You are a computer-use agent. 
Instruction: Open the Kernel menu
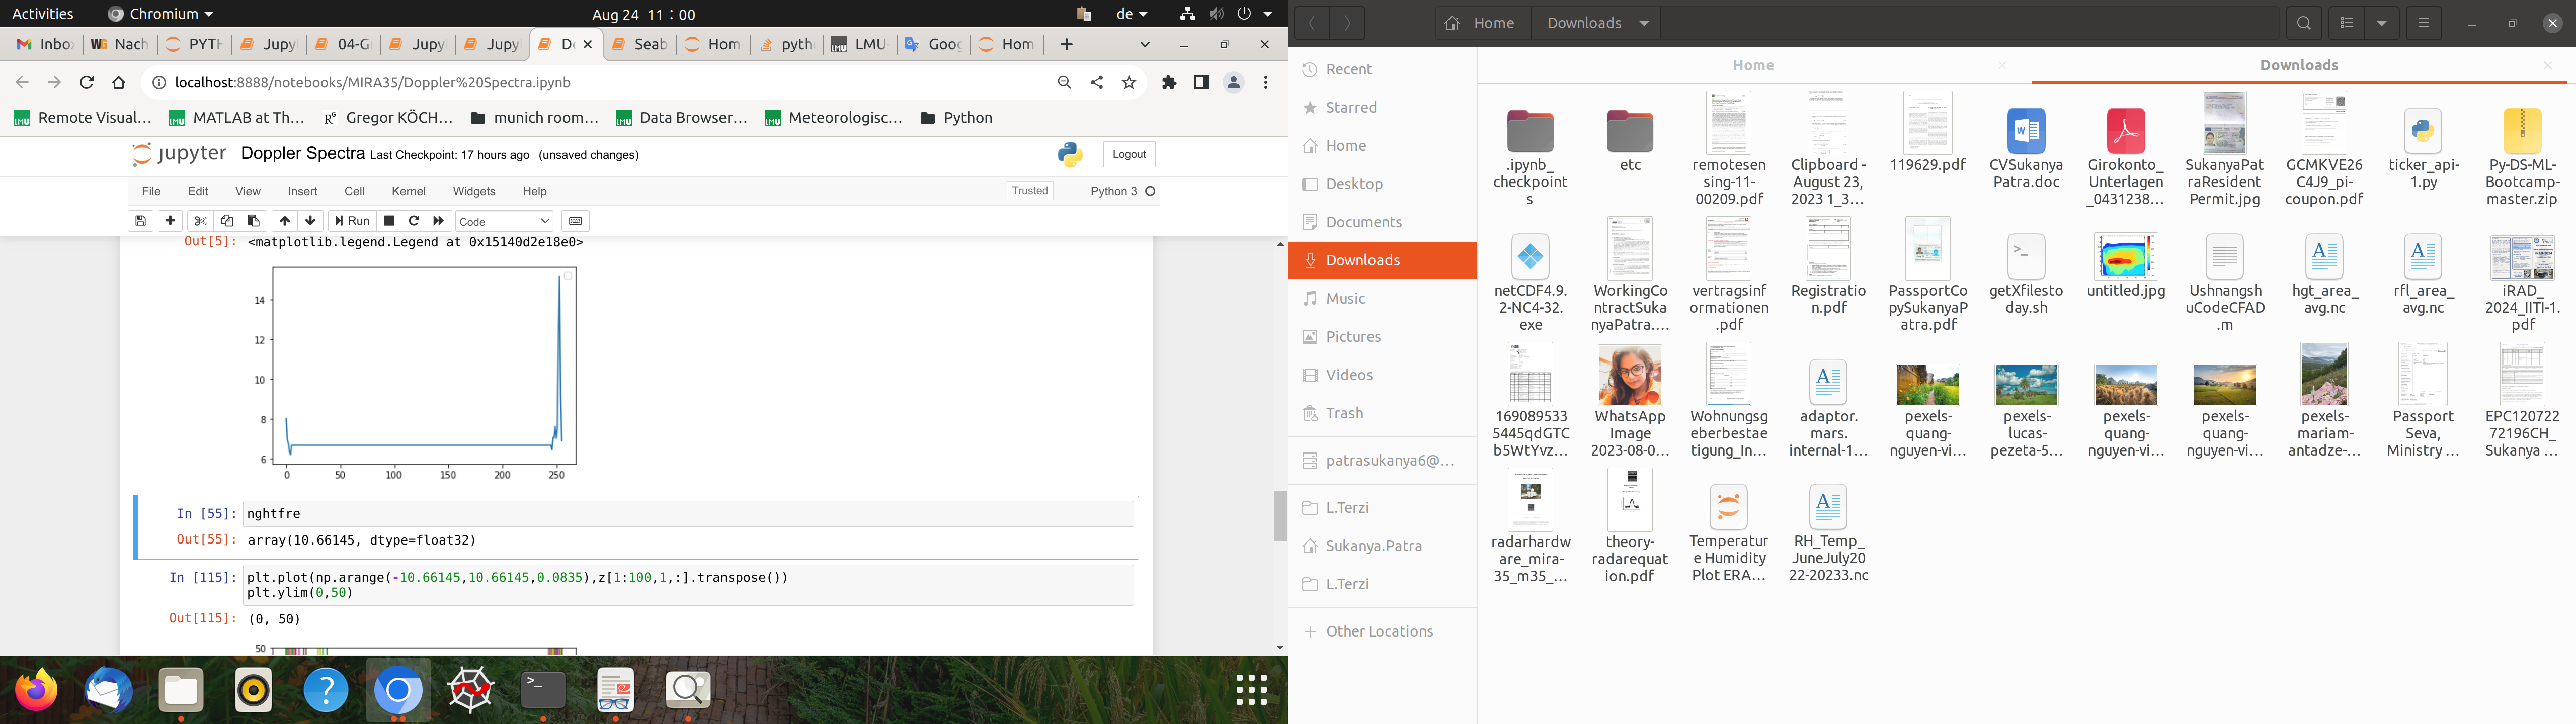click(408, 191)
